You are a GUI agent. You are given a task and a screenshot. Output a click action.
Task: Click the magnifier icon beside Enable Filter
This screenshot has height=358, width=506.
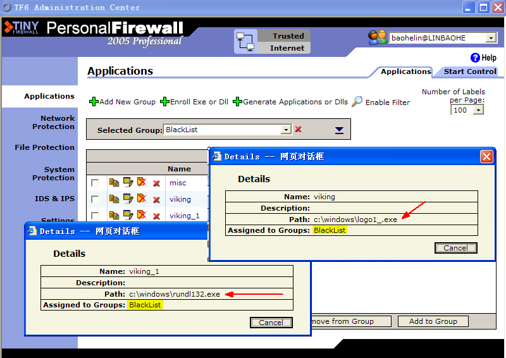point(357,101)
